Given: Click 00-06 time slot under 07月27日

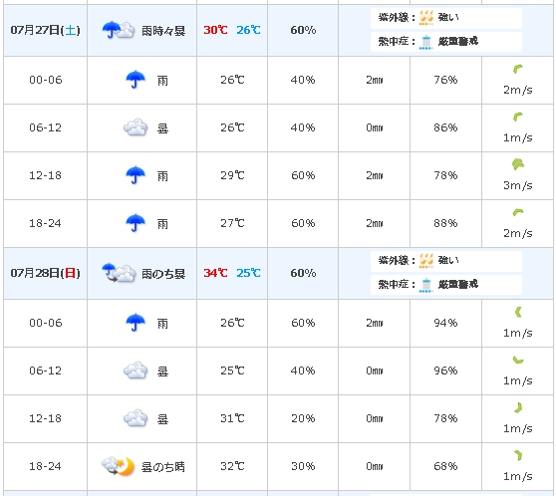Looking at the screenshot, I should 46,80.
